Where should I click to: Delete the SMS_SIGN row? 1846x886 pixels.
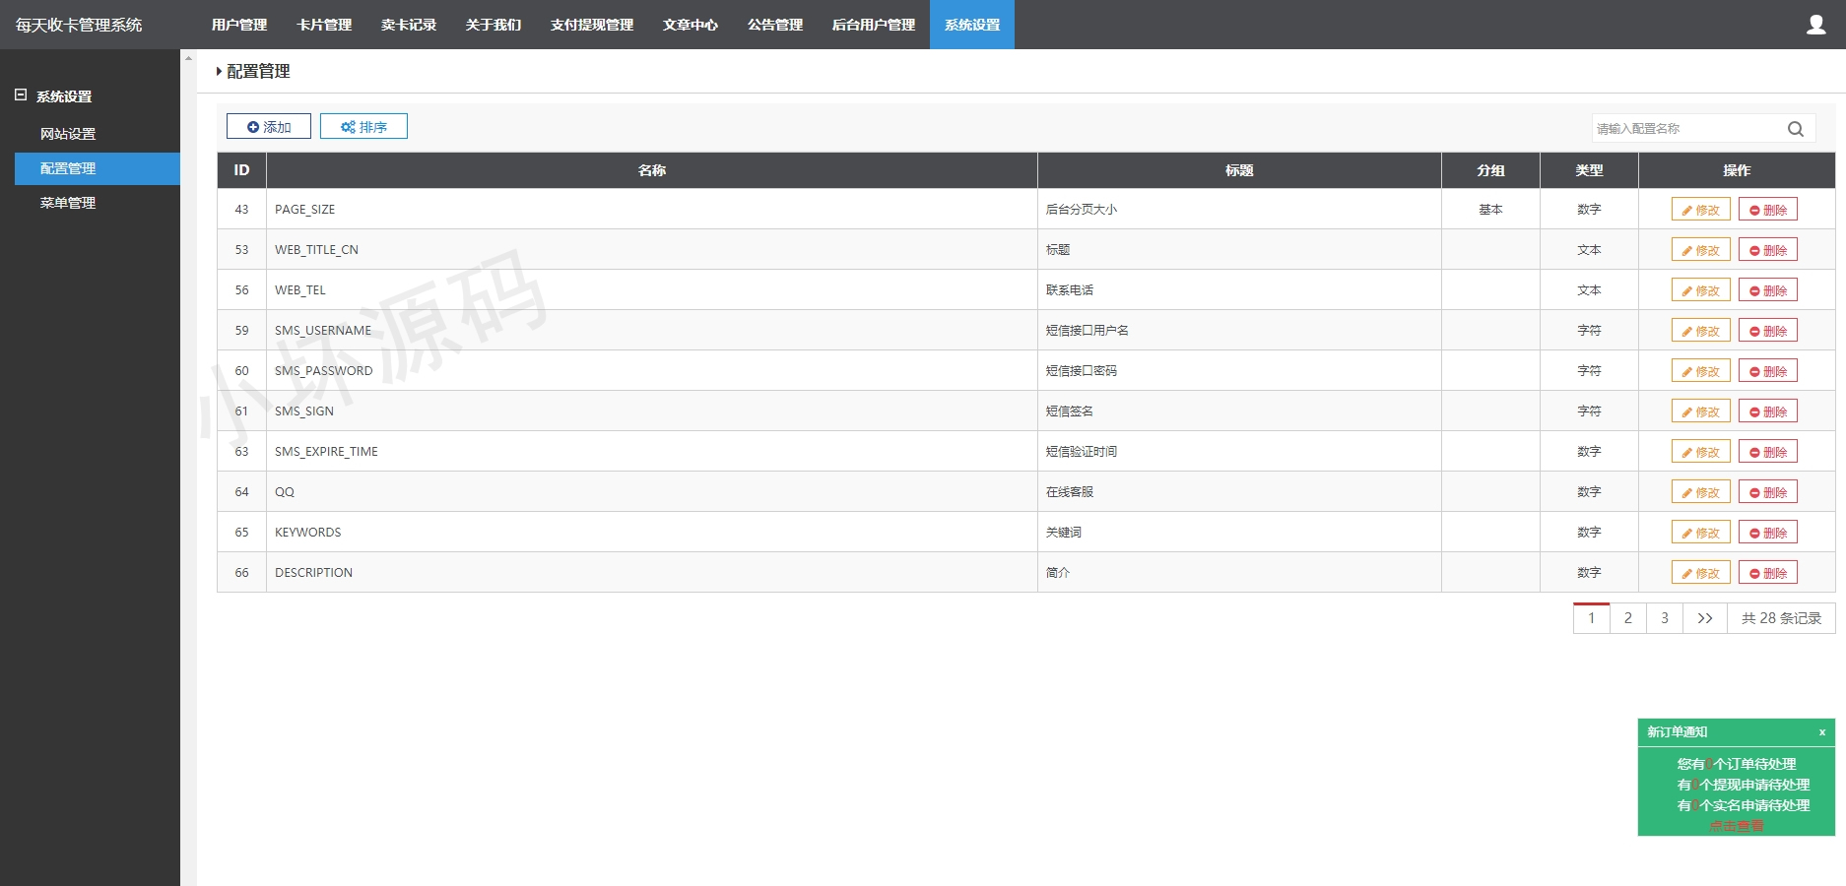coord(1768,411)
